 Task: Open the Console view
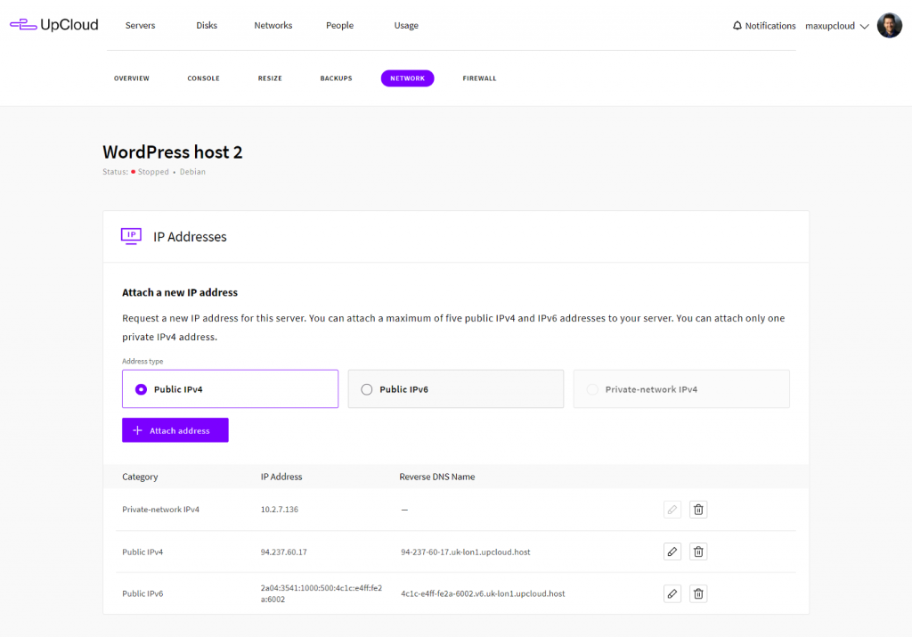point(203,78)
